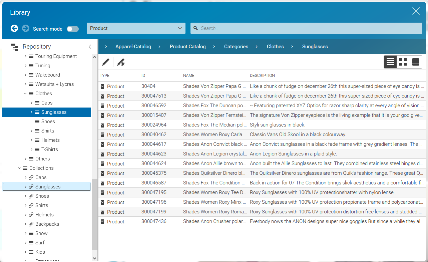Expand the Helmets node under Clothes

(32, 140)
